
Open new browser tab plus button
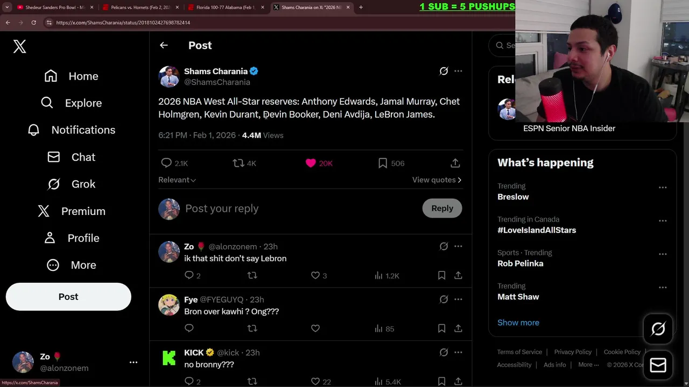click(x=361, y=8)
